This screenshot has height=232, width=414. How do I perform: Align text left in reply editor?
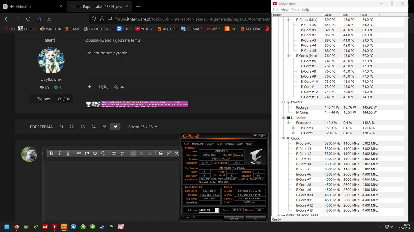tap(133, 153)
